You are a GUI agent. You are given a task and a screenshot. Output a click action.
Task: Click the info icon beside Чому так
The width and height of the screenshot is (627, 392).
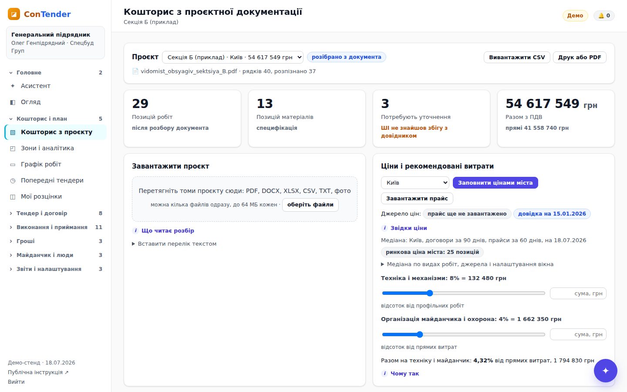coord(384,373)
